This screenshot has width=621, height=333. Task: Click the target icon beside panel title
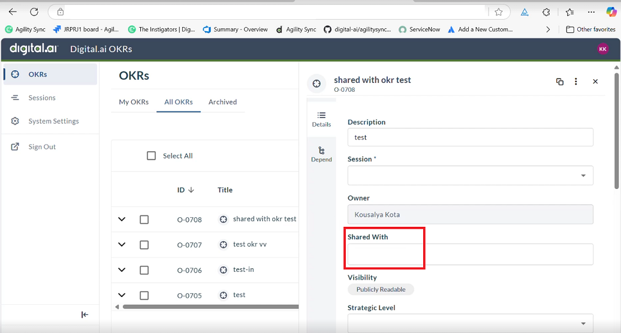[x=316, y=83]
